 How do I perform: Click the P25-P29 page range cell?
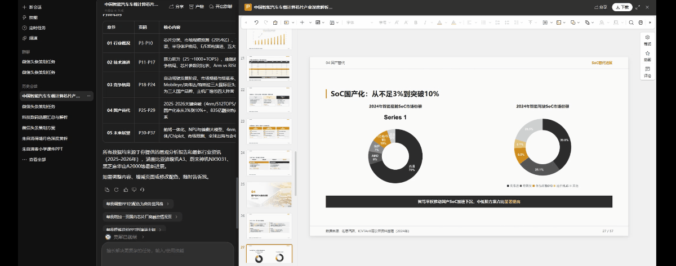point(146,110)
